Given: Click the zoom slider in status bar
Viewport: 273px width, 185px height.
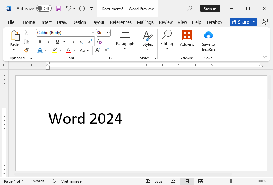Looking at the screenshot, I should (231, 181).
